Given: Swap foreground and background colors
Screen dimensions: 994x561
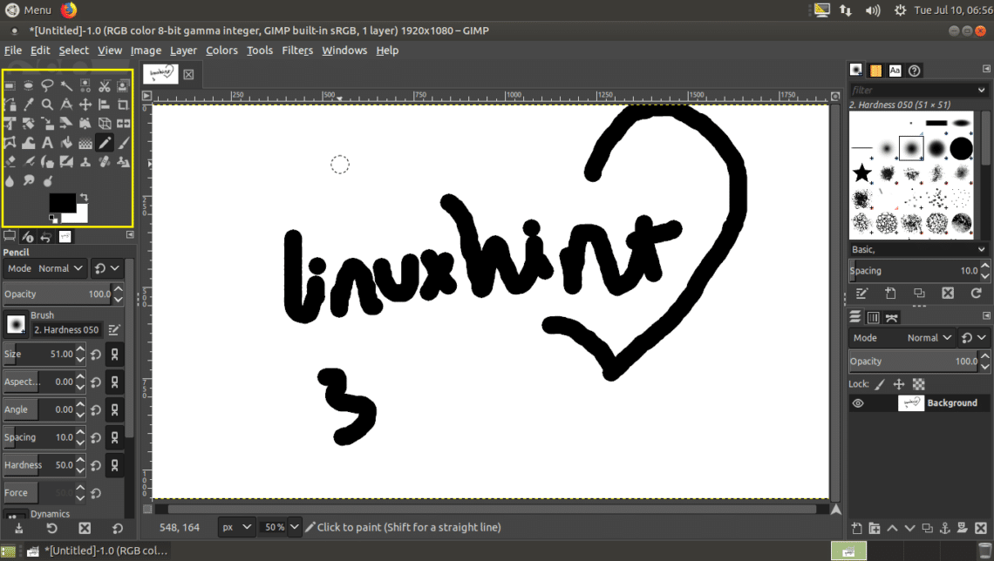Looking at the screenshot, I should tap(84, 198).
